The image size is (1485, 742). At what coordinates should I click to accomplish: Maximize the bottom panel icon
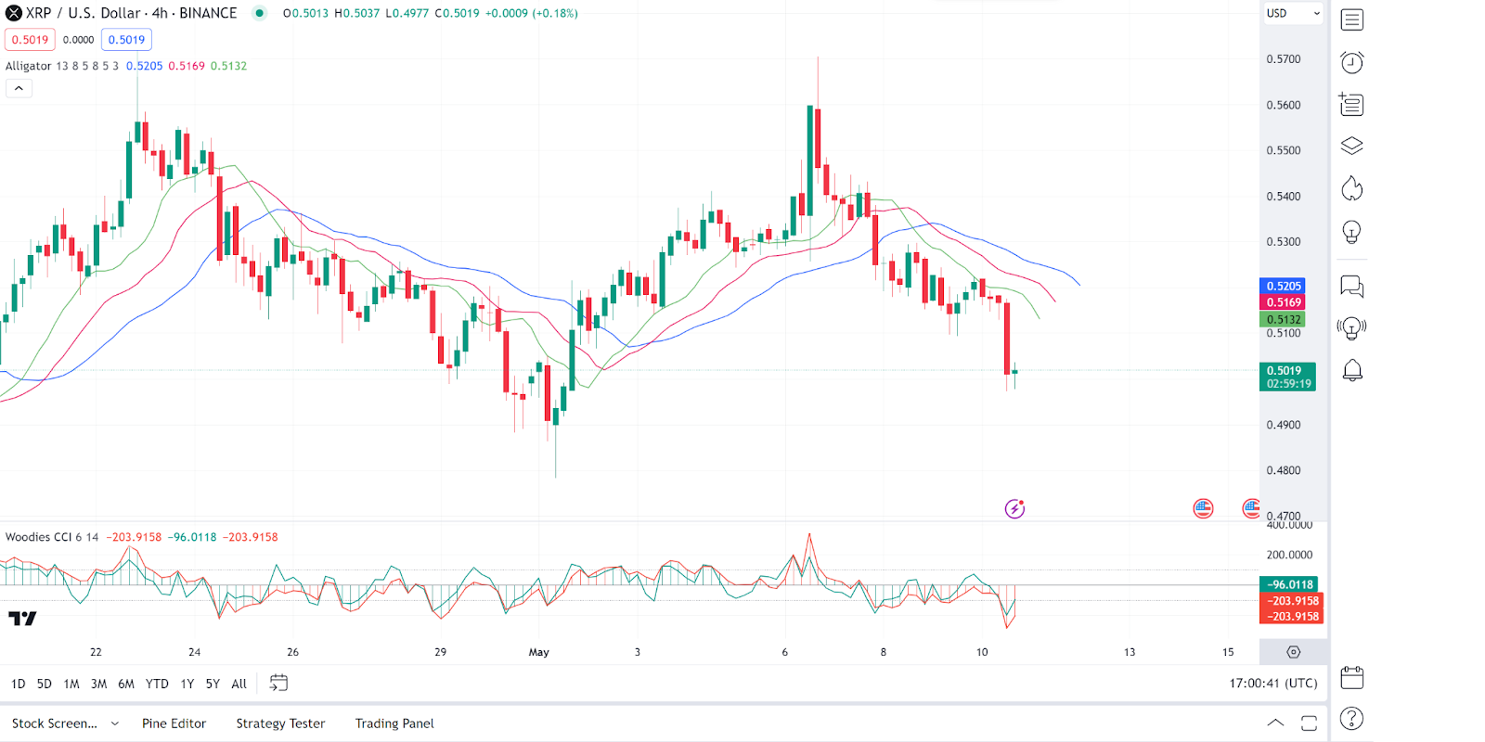point(1309,723)
